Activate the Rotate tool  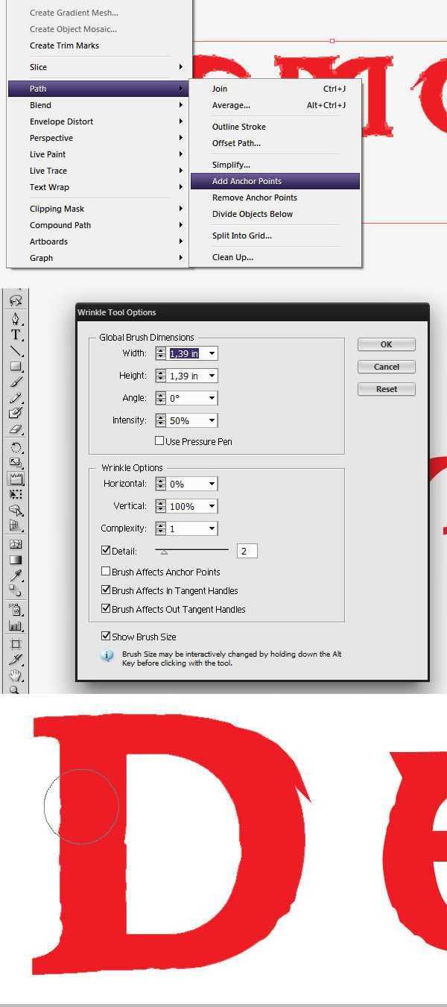(15, 447)
